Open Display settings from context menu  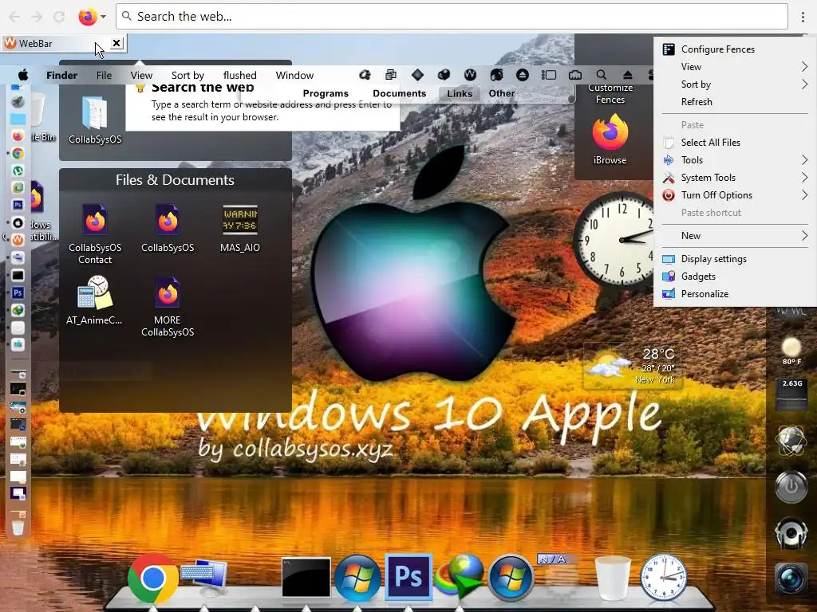(x=735, y=259)
